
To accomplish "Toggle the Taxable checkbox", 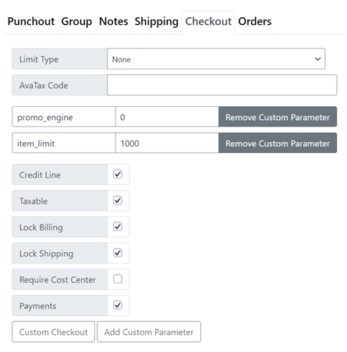I will (x=118, y=201).
